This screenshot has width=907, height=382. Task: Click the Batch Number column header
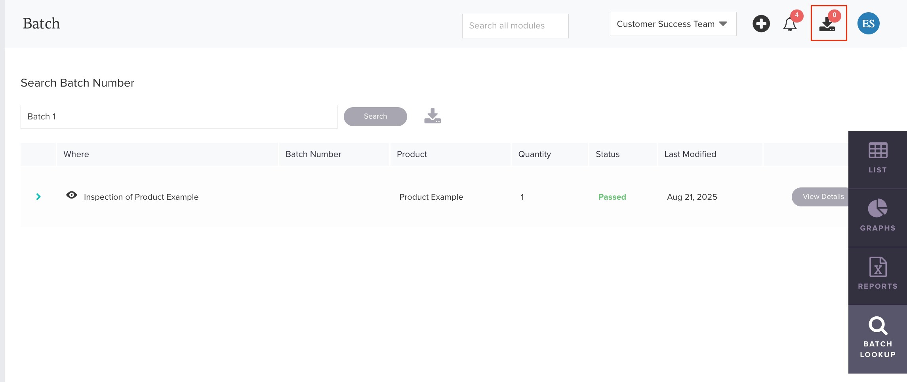(313, 154)
